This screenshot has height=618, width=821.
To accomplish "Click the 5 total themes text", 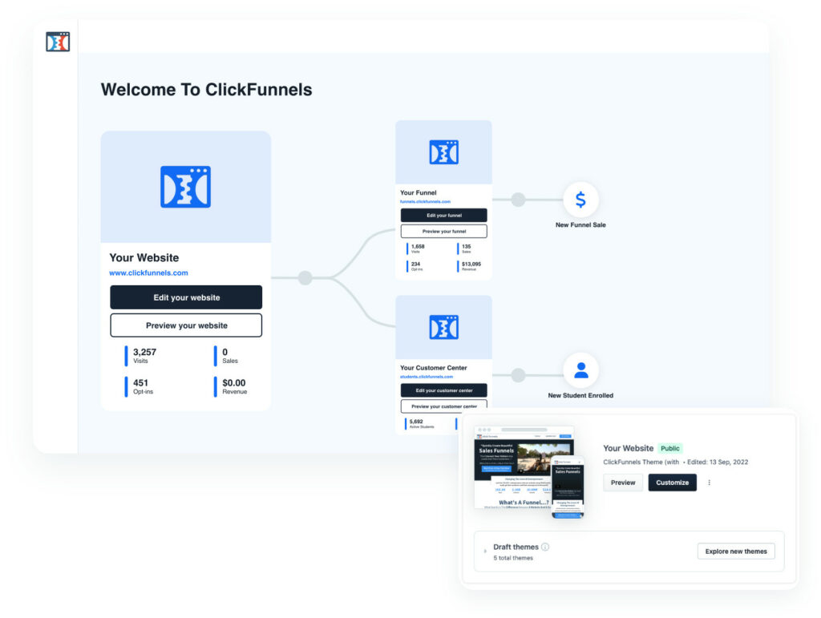I will click(513, 558).
